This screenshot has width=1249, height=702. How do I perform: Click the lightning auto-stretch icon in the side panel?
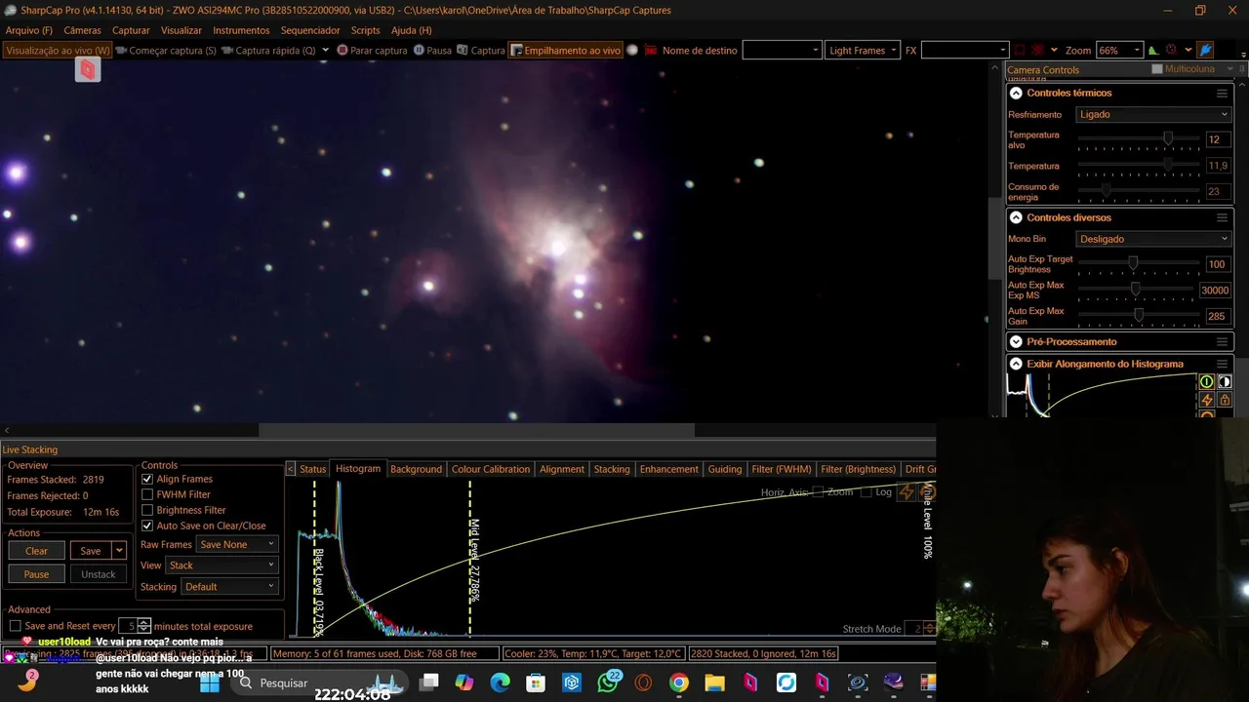click(x=1206, y=400)
